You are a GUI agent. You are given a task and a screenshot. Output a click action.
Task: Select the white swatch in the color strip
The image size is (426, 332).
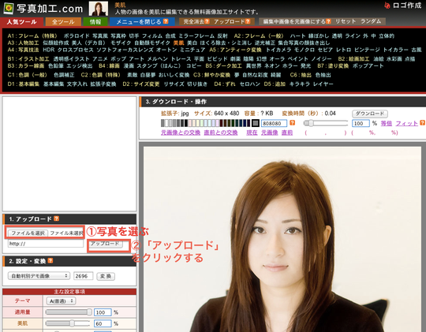166,123
